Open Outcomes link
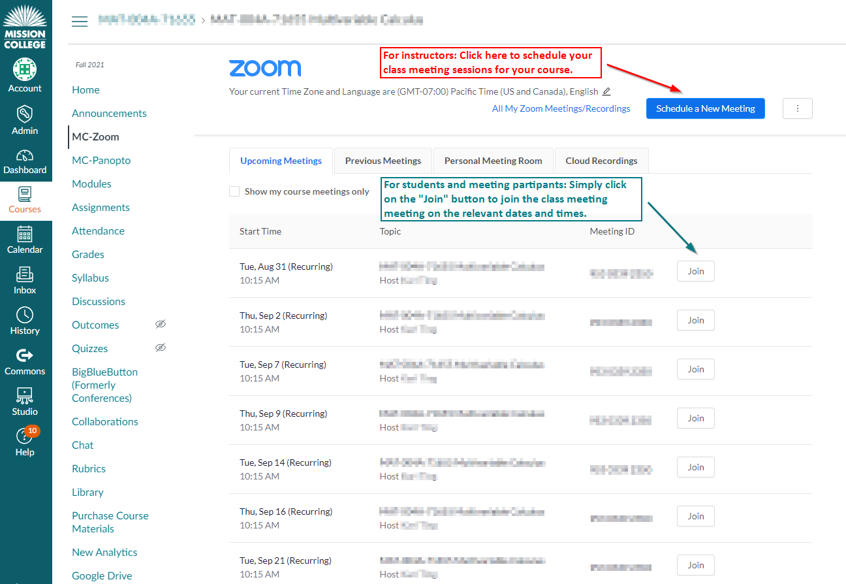The image size is (846, 584). pyautogui.click(x=95, y=325)
